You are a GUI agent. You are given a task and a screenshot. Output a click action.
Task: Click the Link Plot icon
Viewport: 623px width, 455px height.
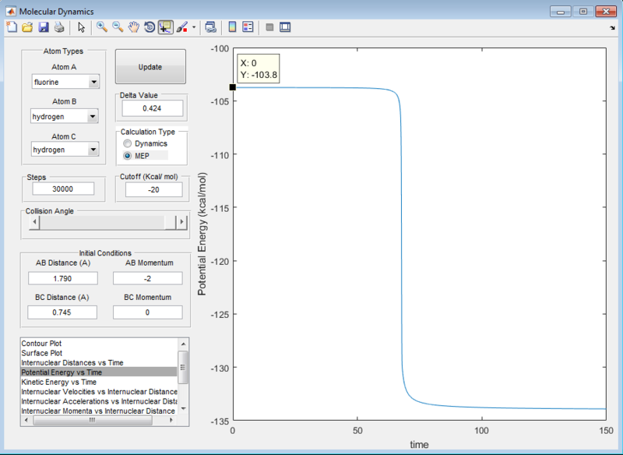point(209,27)
